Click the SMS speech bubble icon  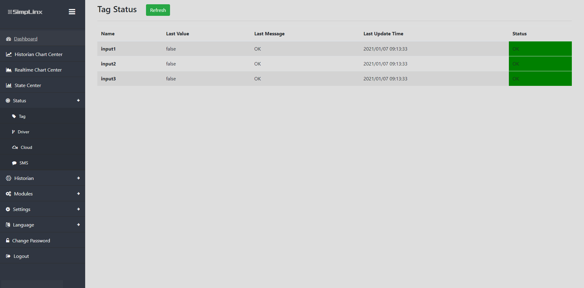pos(14,163)
